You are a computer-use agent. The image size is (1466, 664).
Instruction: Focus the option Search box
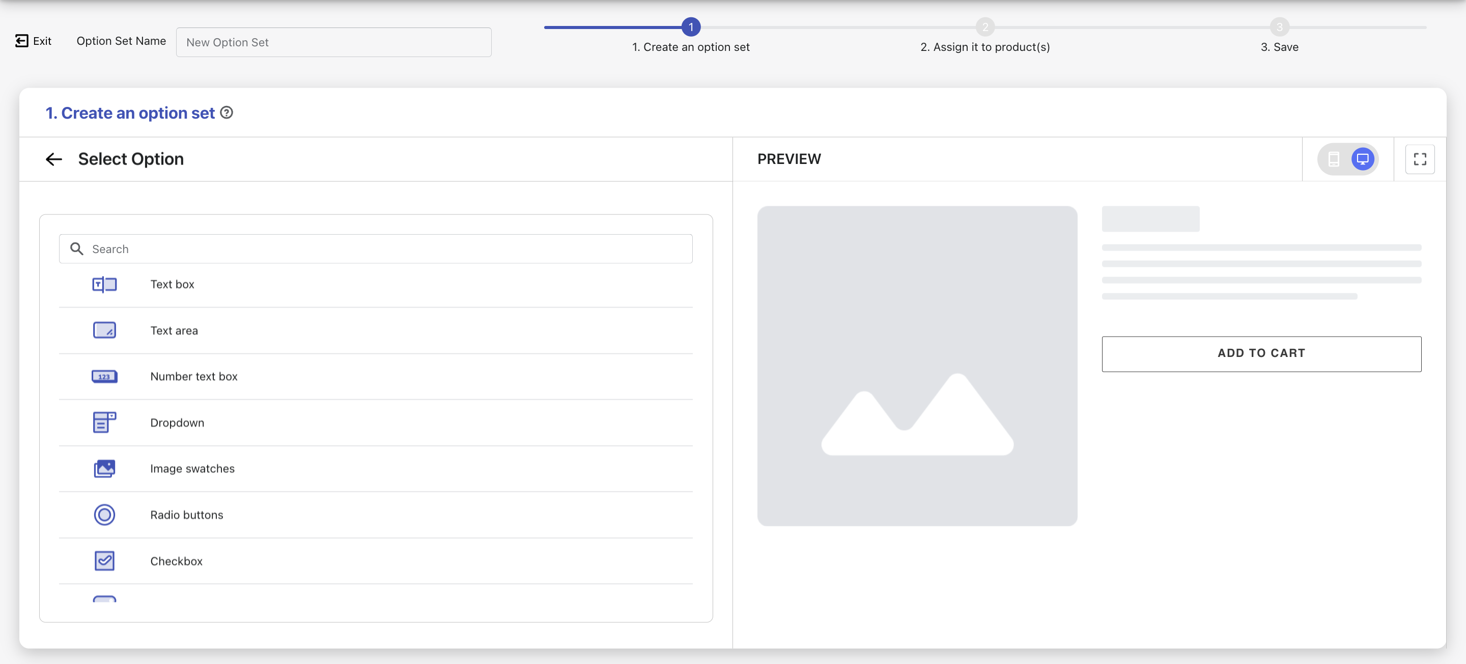376,249
